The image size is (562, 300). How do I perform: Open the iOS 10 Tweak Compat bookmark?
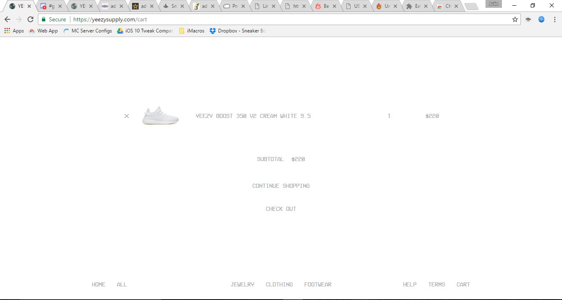(x=145, y=31)
